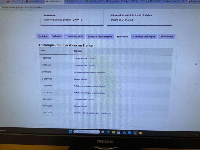Click Cession (vente) in the 15/06/2021 row

pyautogui.click(x=80, y=106)
